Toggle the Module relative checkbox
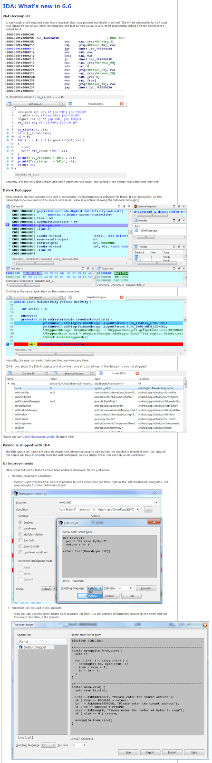 coord(21,534)
